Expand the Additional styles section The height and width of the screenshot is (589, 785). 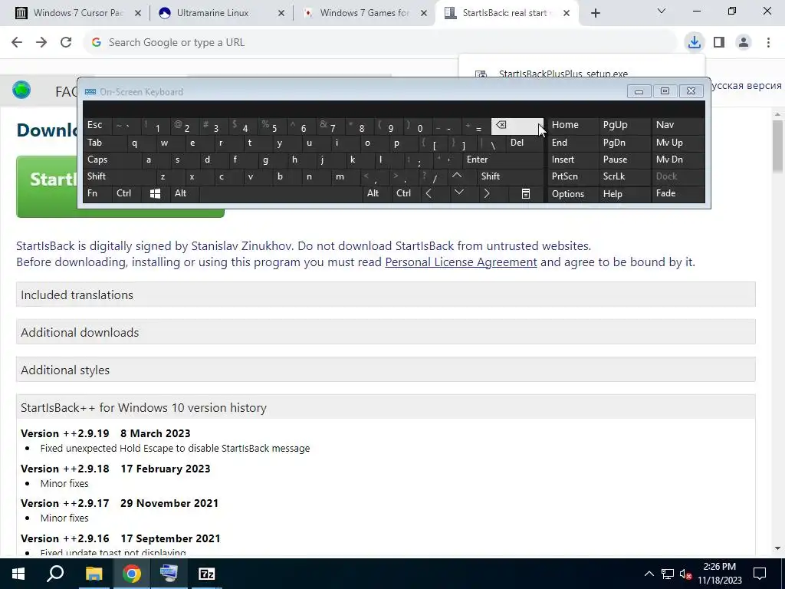pyautogui.click(x=386, y=370)
